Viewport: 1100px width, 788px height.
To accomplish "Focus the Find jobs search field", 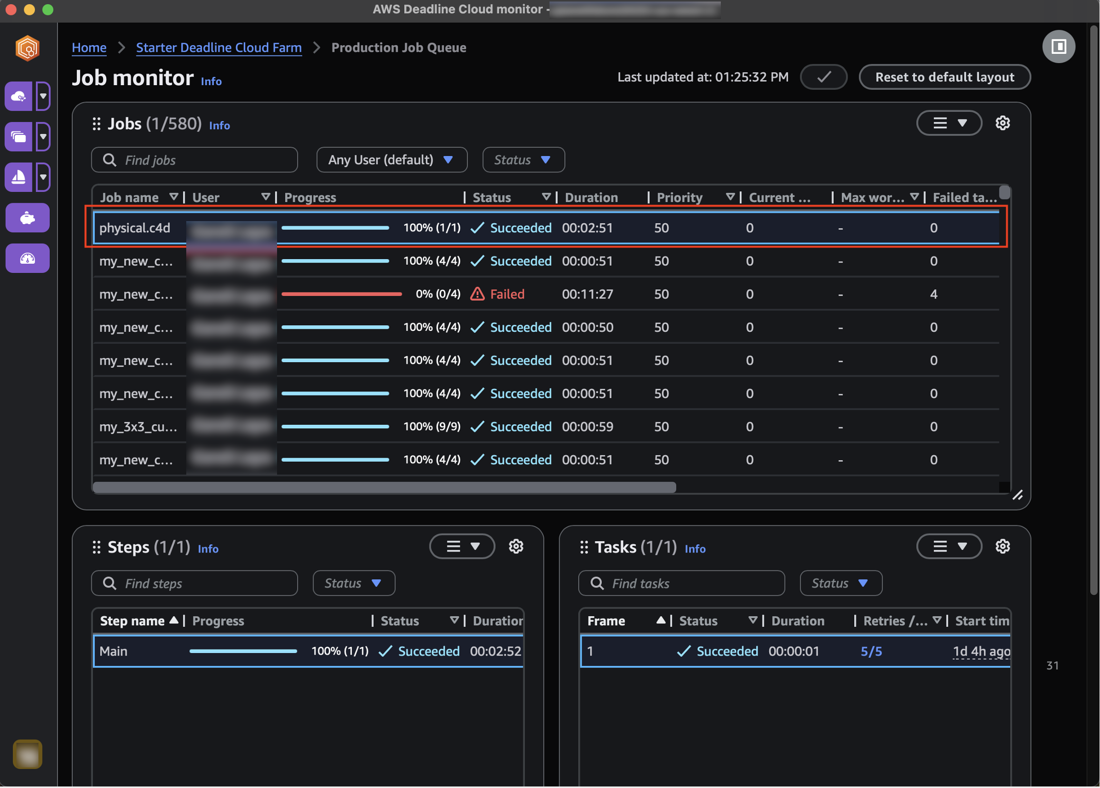I will pyautogui.click(x=195, y=160).
